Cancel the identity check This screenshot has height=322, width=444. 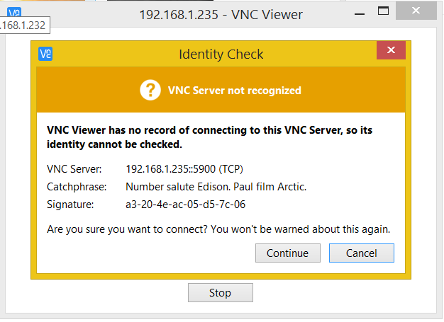pos(361,253)
